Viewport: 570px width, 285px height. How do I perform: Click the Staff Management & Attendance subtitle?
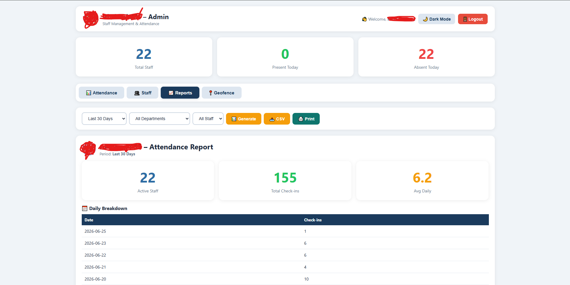click(131, 24)
